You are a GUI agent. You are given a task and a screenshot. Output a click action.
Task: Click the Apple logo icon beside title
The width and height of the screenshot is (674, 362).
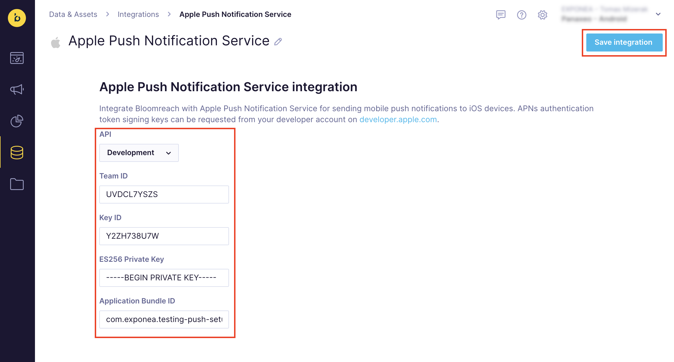(56, 42)
